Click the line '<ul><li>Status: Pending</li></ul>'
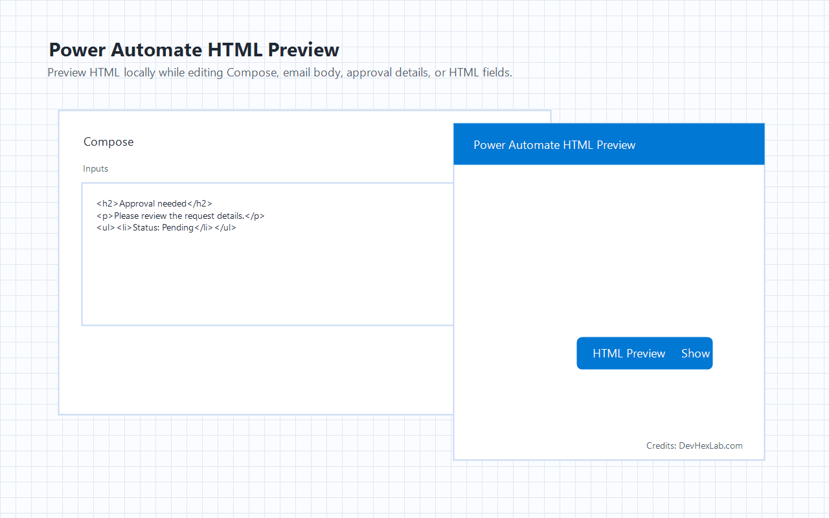The height and width of the screenshot is (518, 829). point(166,227)
